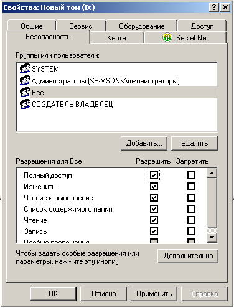Click the Администраторы group icon
Viewport: 234px width, 308px height.
click(25, 80)
